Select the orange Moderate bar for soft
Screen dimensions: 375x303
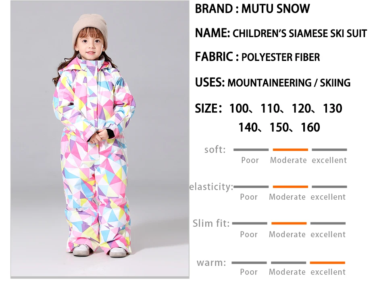(x=290, y=150)
